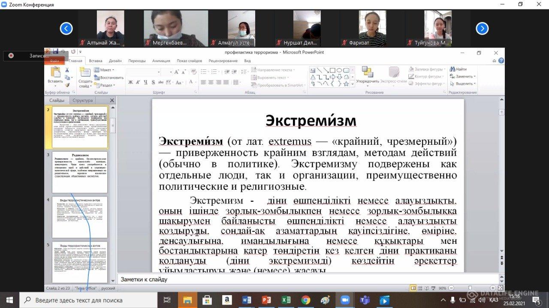
Task: Apply text Shadow (S) formatting
Action: click(x=154, y=82)
